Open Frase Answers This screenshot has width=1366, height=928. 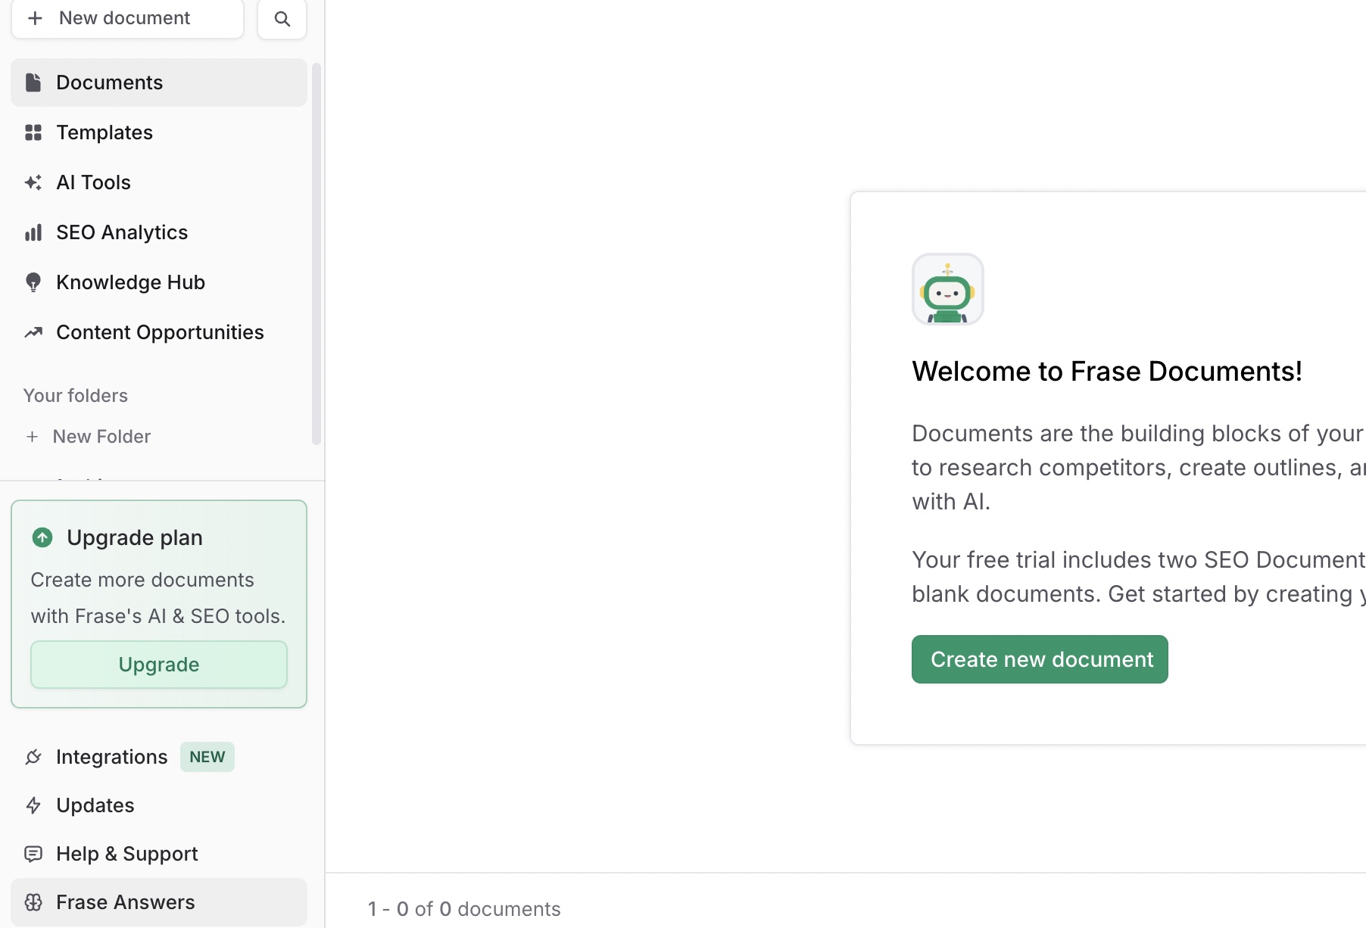coord(159,902)
